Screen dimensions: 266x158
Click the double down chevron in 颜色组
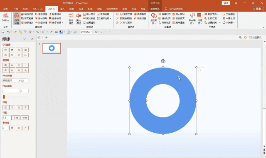tap(117, 14)
